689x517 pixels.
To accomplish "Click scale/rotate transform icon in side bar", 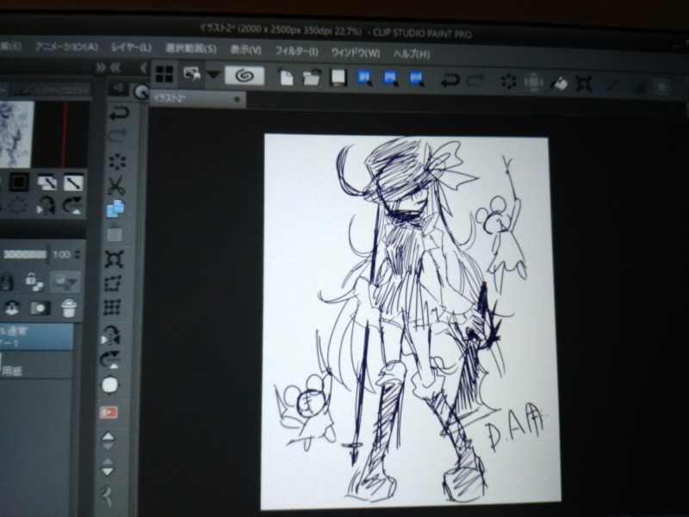I will (x=114, y=258).
